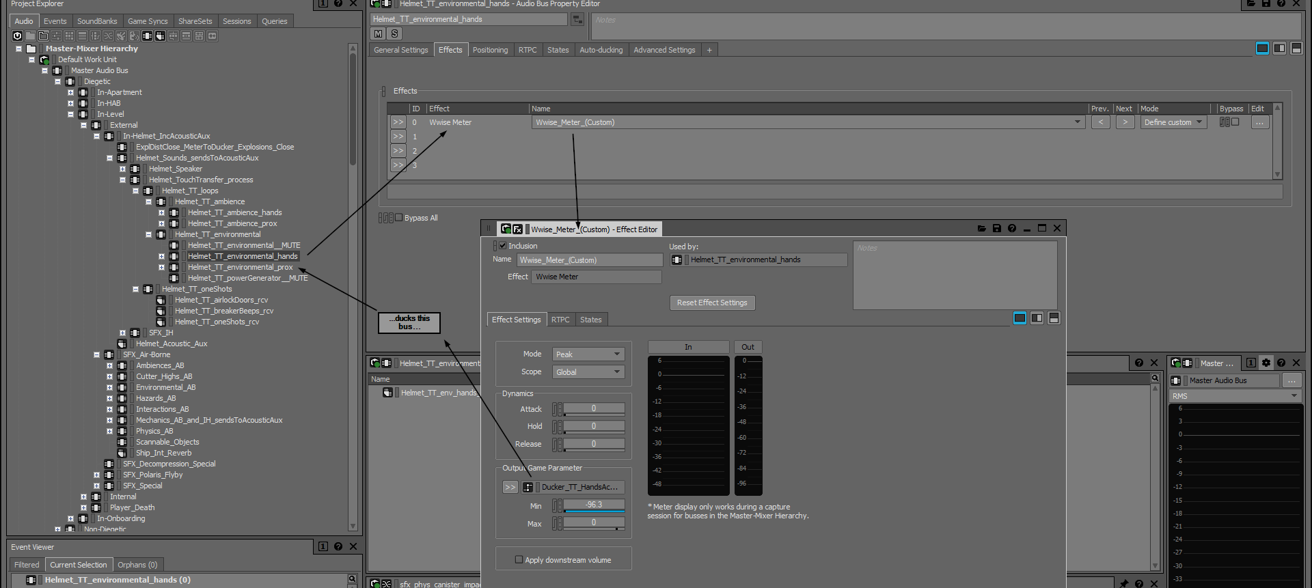Select stacked layout icon in the Effect Editor
Viewport: 1312px width, 588px height.
1054,318
